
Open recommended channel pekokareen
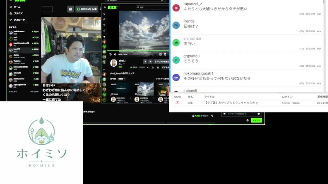click(x=23, y=32)
